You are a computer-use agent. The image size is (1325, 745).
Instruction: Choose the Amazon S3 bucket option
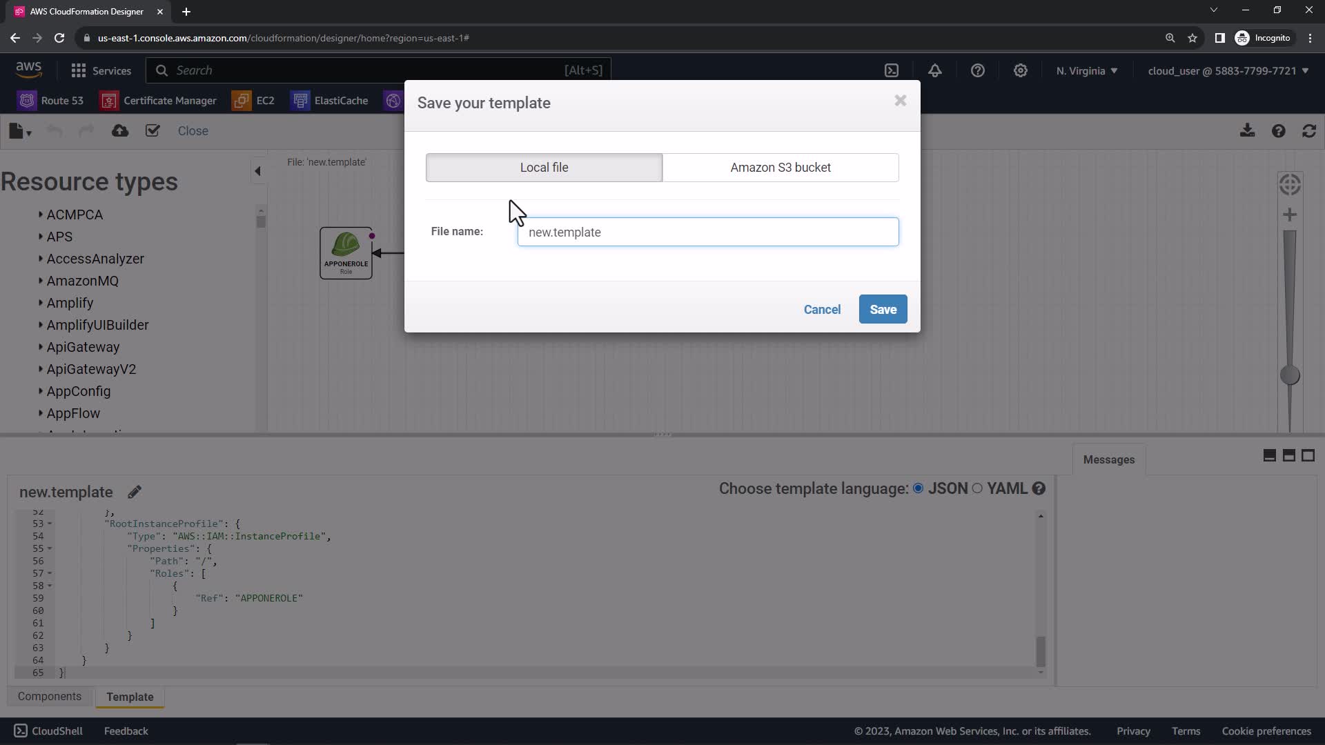781,168
